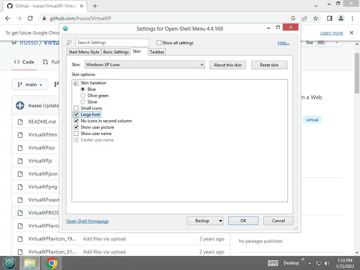Viewport: 360px width, 270px height.
Task: Toggle No icons in second column
Action: 76,121
